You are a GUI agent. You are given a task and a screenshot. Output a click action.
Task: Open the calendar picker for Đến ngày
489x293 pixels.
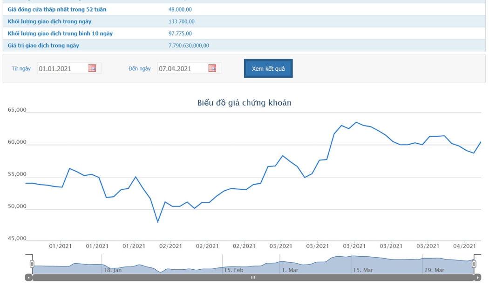pyautogui.click(x=212, y=68)
